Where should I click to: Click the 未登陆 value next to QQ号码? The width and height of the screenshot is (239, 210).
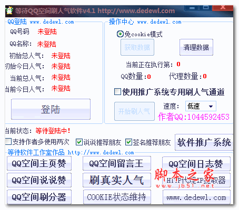(x=47, y=31)
